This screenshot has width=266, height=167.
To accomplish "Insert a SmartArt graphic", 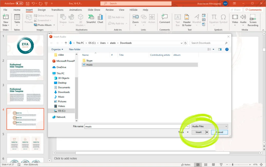I will [x=91, y=19].
